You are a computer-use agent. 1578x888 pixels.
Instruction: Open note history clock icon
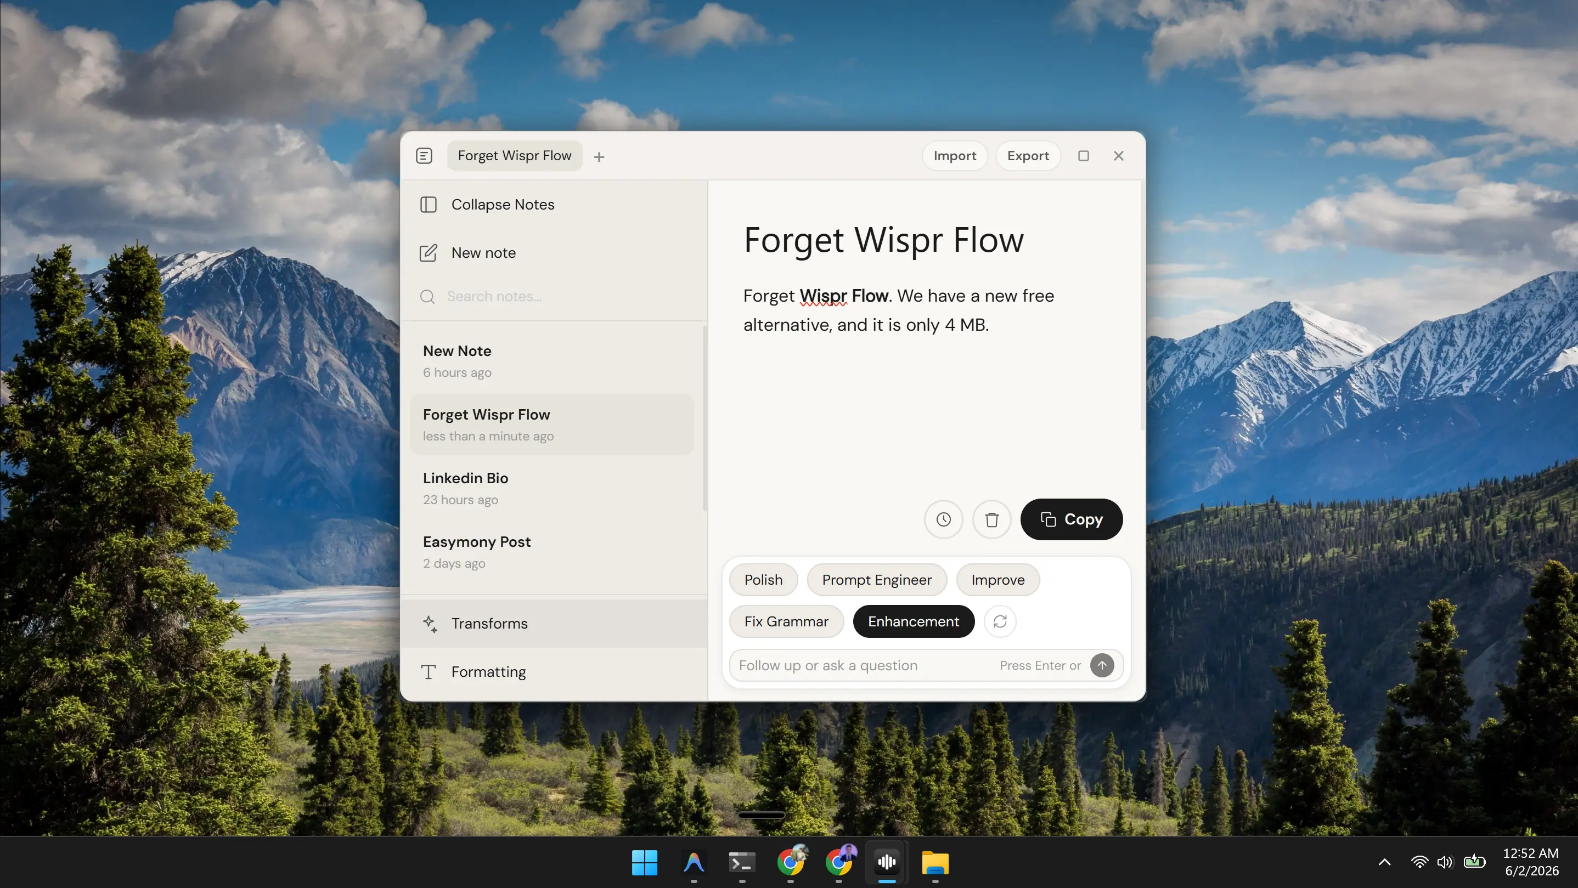tap(943, 519)
